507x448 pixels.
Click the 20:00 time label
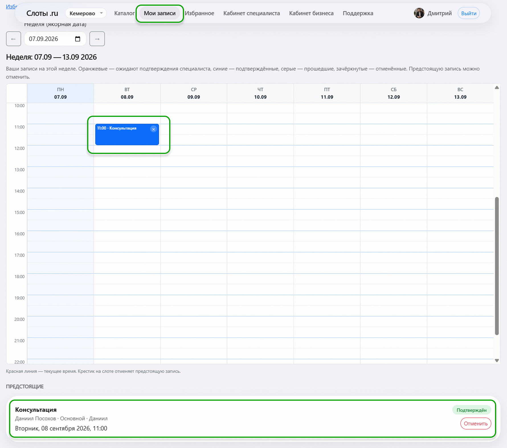[19, 319]
